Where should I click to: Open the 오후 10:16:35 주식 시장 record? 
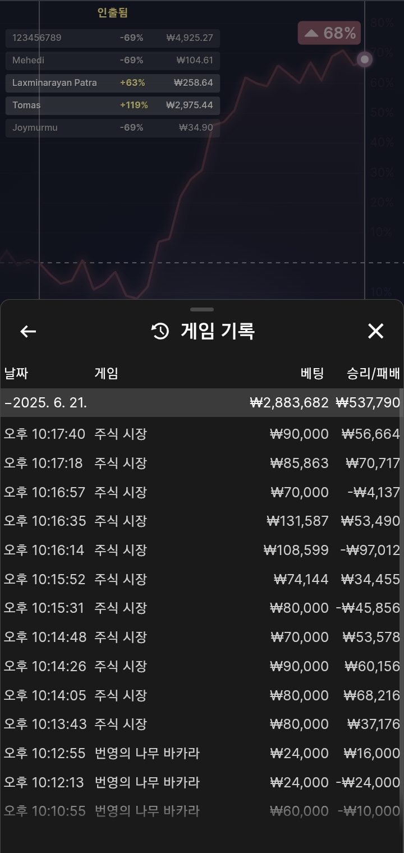[x=202, y=521]
